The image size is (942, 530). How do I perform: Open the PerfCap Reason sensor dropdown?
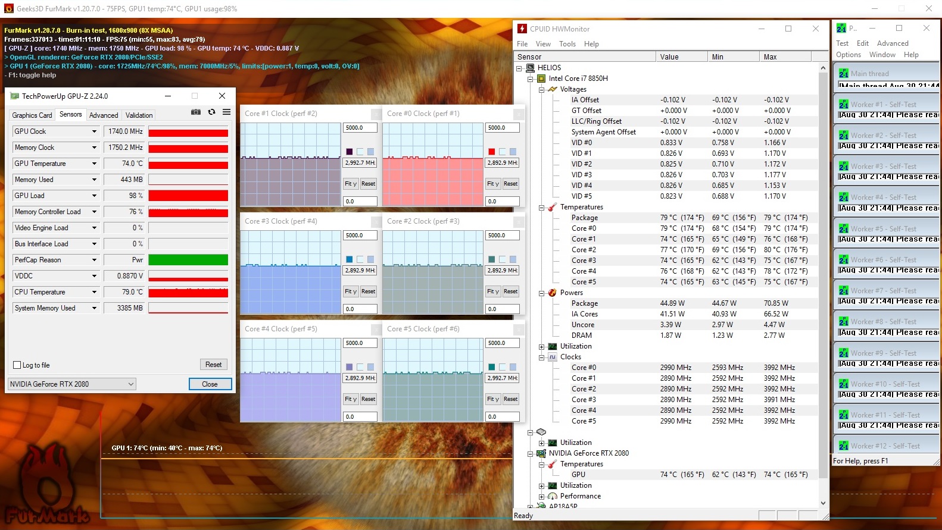pyautogui.click(x=94, y=260)
